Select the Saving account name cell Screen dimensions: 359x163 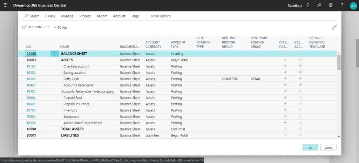coord(74,73)
